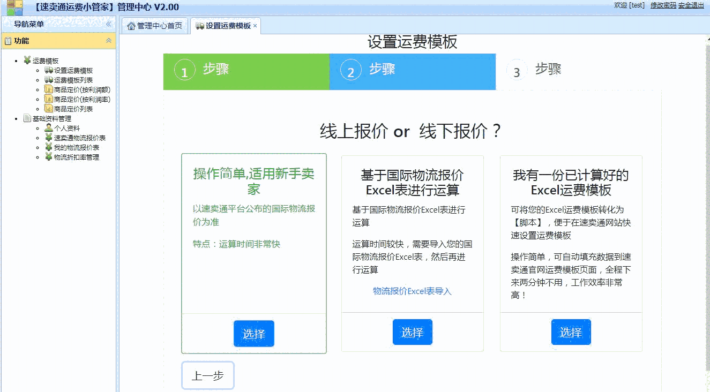Image resolution: width=710 pixels, height=392 pixels.
Task: Click 上一步 to go back
Action: coord(207,375)
